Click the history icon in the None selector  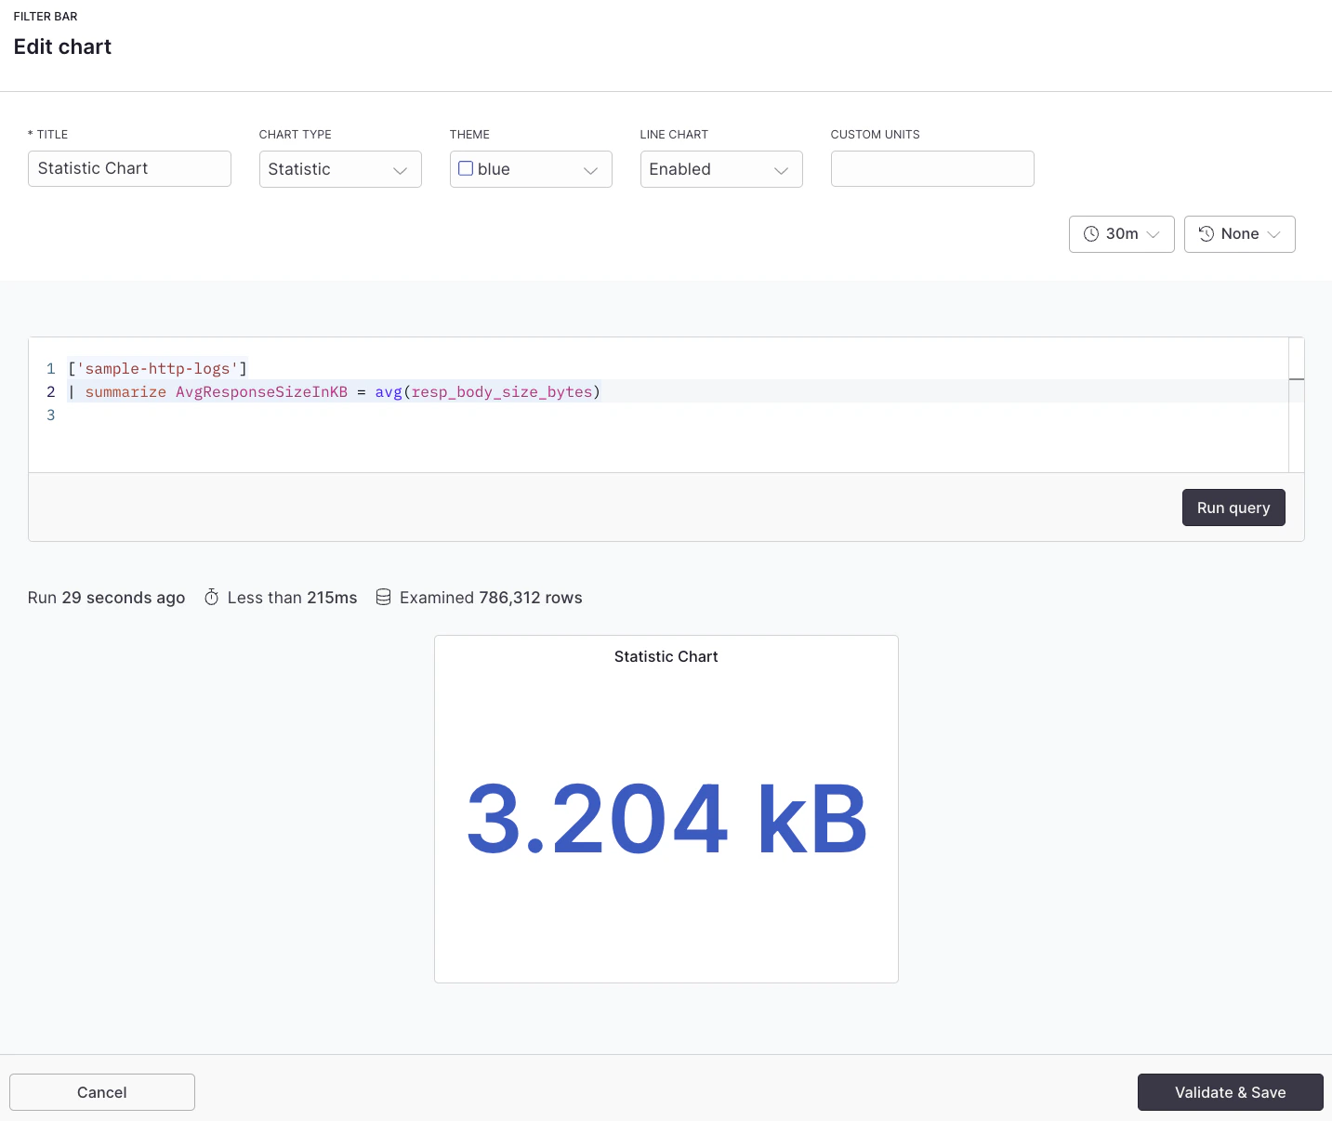point(1205,234)
